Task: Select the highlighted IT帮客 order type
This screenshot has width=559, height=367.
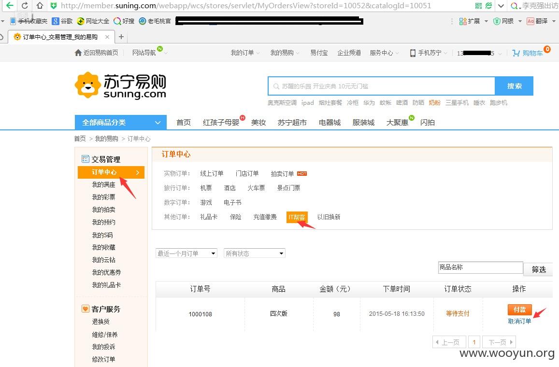Action: pyautogui.click(x=297, y=217)
